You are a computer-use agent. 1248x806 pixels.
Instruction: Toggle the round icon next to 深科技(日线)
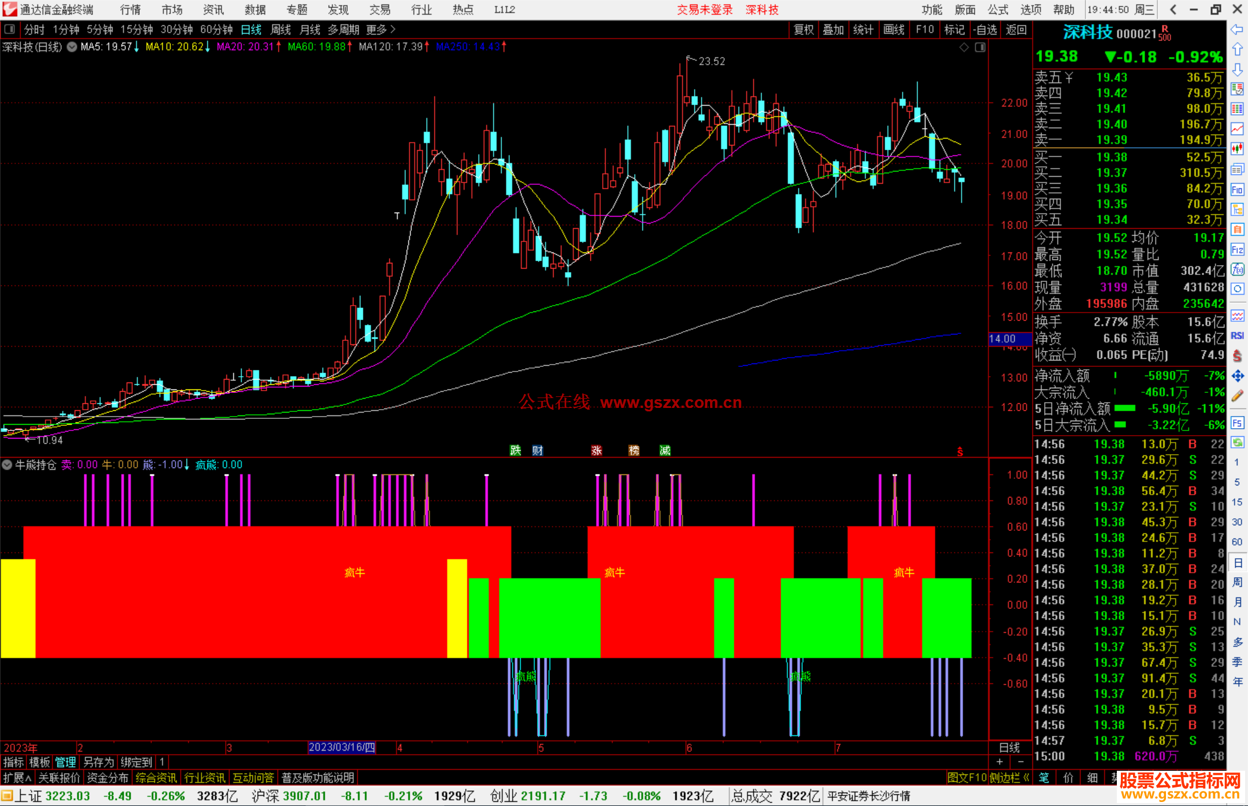point(72,47)
